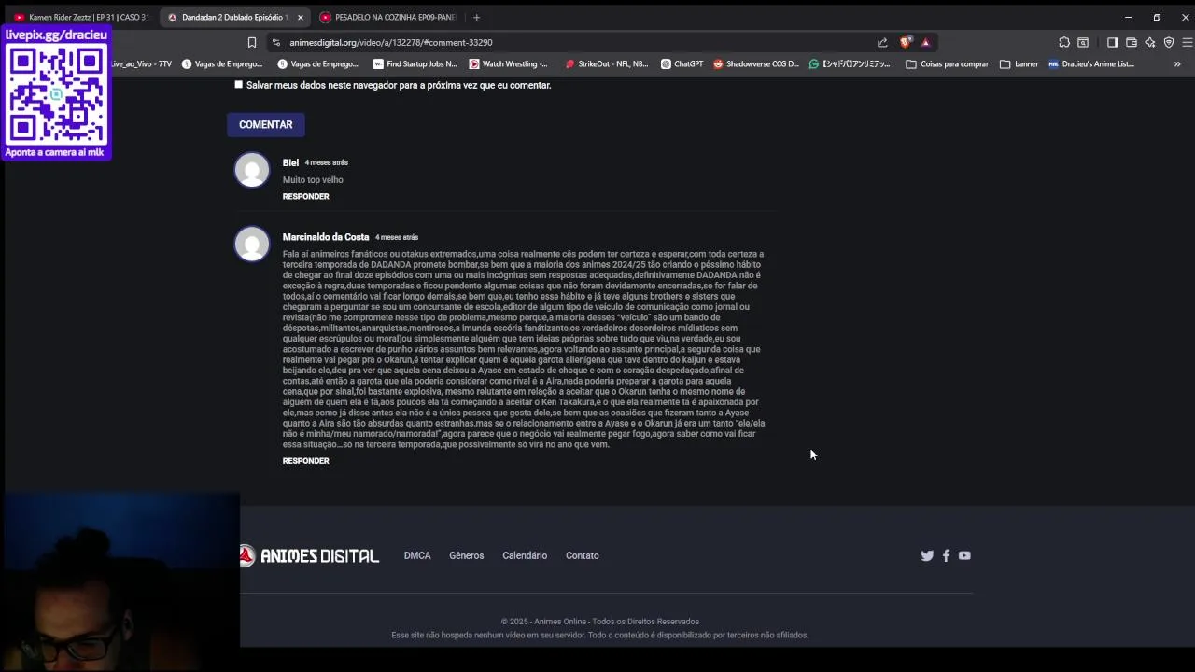The image size is (1195, 672).
Task: Toggle the browser sidebar panel icon
Action: click(1112, 42)
